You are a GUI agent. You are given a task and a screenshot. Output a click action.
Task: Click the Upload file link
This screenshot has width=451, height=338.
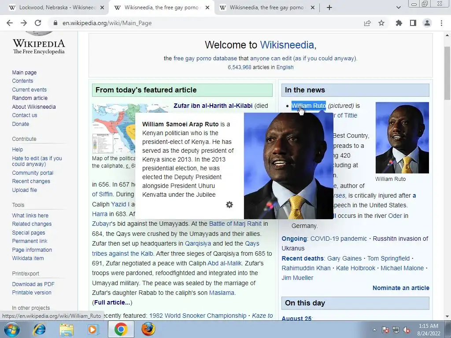(25, 190)
